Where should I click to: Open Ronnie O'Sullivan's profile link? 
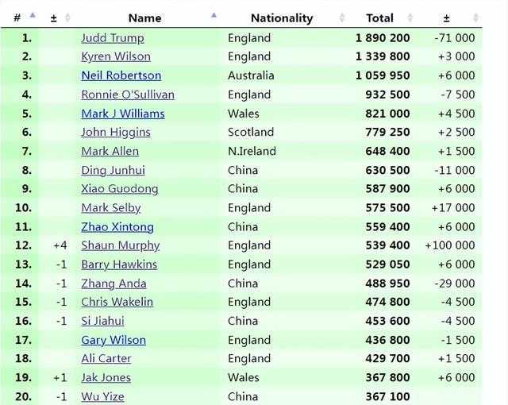tap(128, 94)
